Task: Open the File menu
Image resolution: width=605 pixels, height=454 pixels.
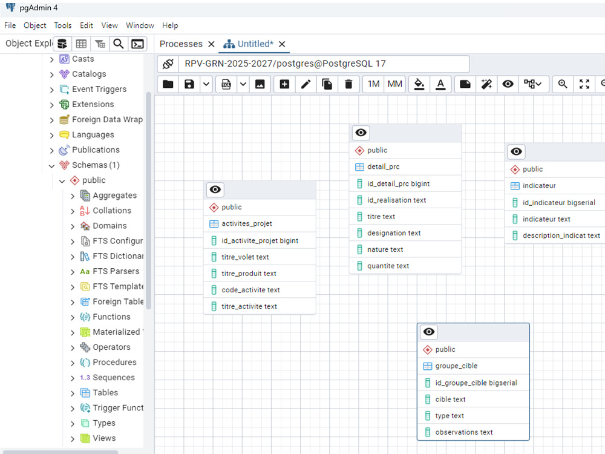Action: [10, 25]
